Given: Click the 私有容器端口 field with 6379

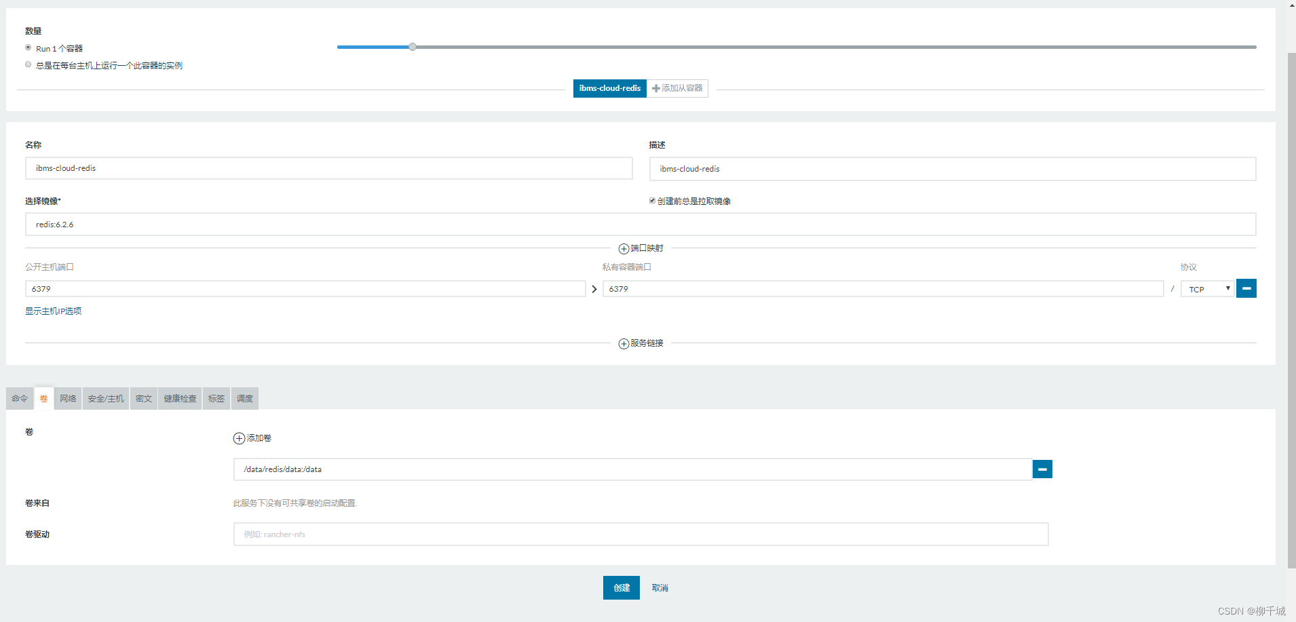Looking at the screenshot, I should point(883,289).
